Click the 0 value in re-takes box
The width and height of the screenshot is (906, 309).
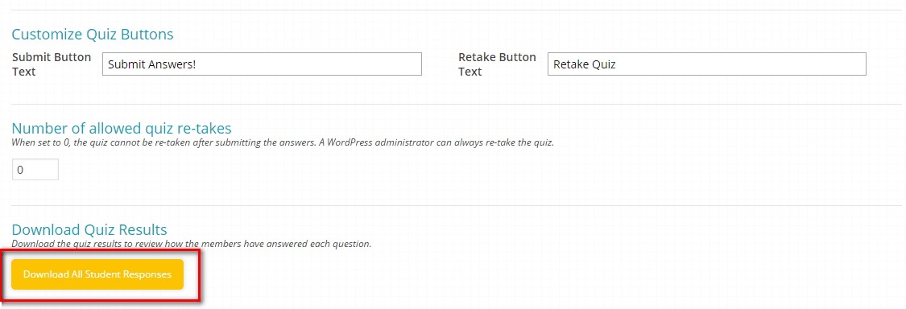[20, 171]
